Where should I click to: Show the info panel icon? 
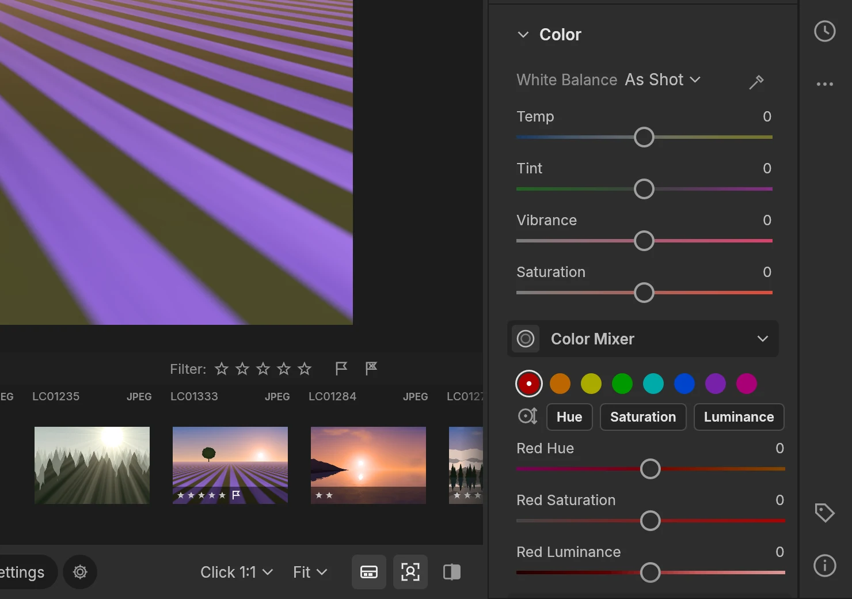(824, 565)
